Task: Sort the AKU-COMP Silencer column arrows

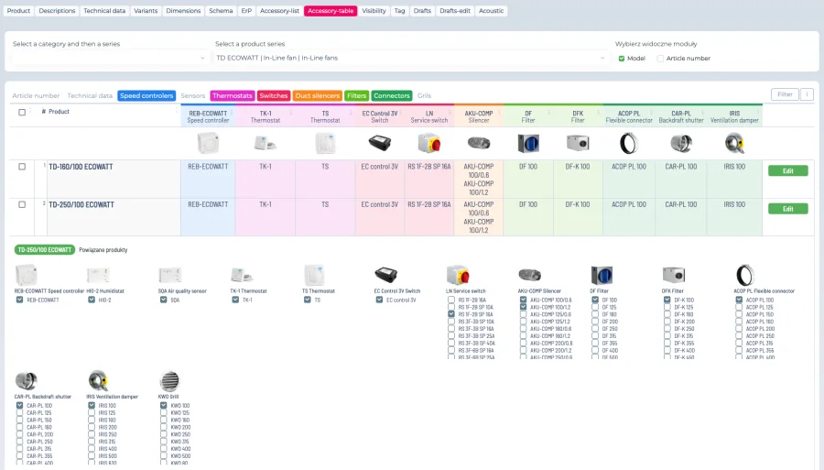Action: [x=499, y=112]
